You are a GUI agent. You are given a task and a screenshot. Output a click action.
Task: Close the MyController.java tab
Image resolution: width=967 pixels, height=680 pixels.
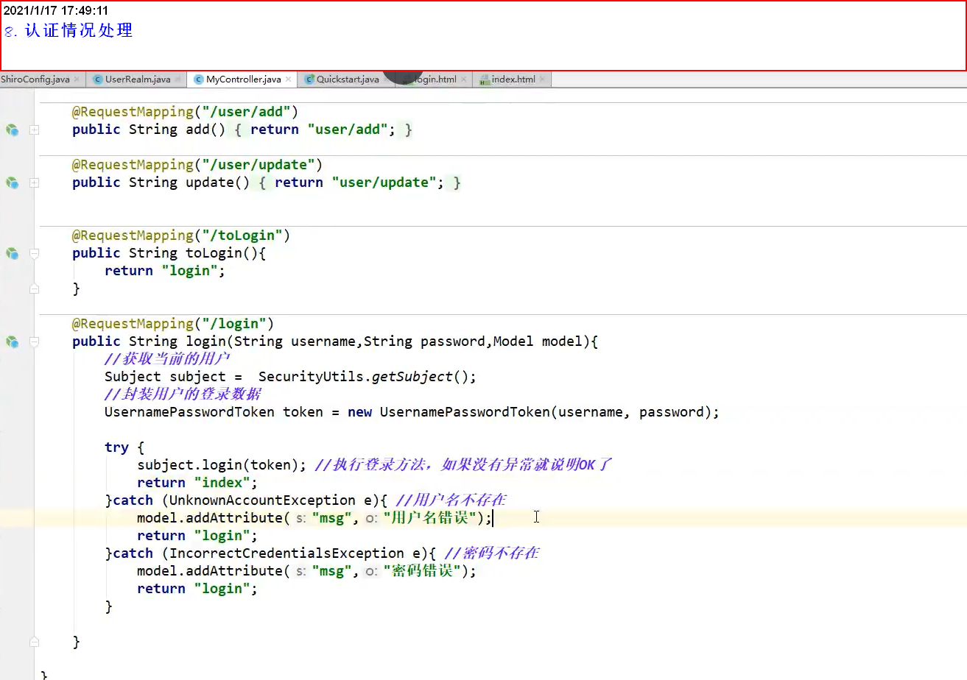(288, 79)
